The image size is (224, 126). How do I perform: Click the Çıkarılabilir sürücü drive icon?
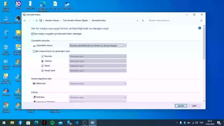(34, 45)
